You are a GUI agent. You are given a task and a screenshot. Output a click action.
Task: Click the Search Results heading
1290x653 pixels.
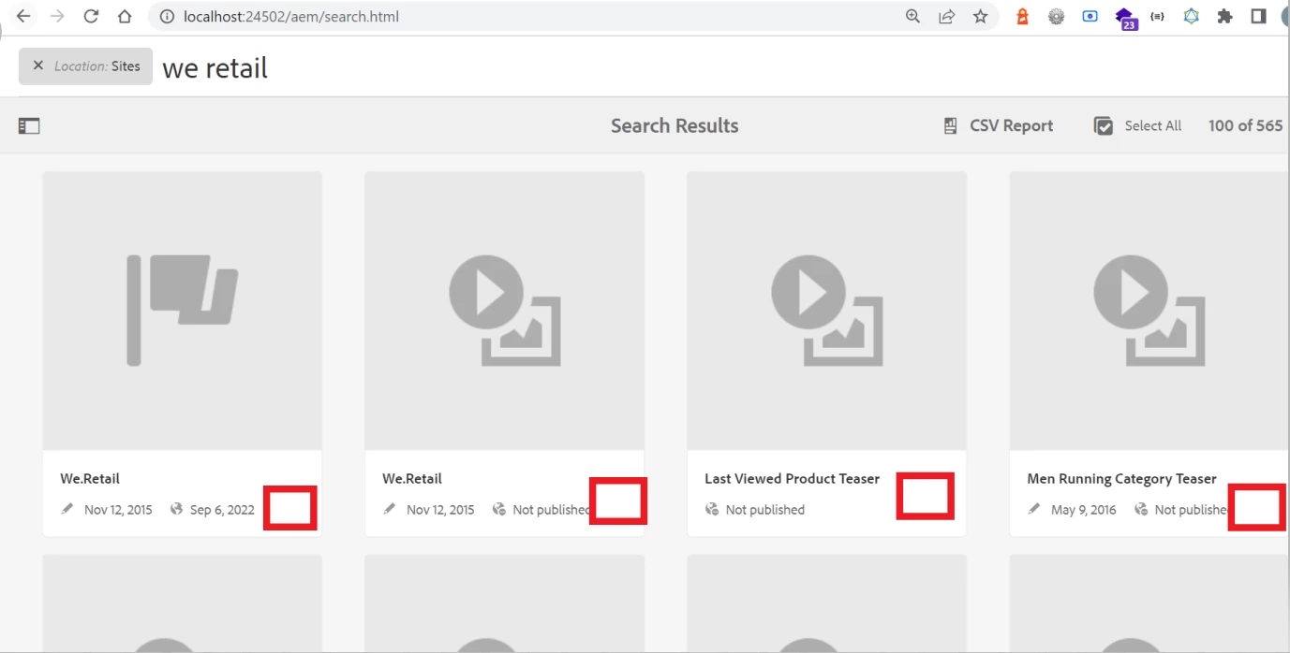[675, 125]
